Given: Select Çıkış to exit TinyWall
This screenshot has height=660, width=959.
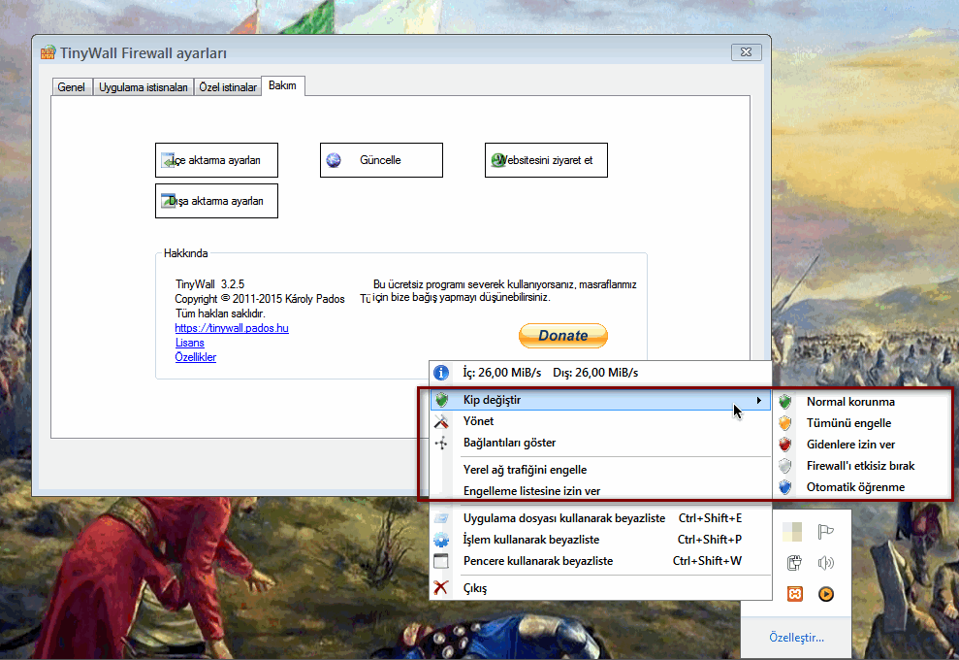Looking at the screenshot, I should click(600, 588).
